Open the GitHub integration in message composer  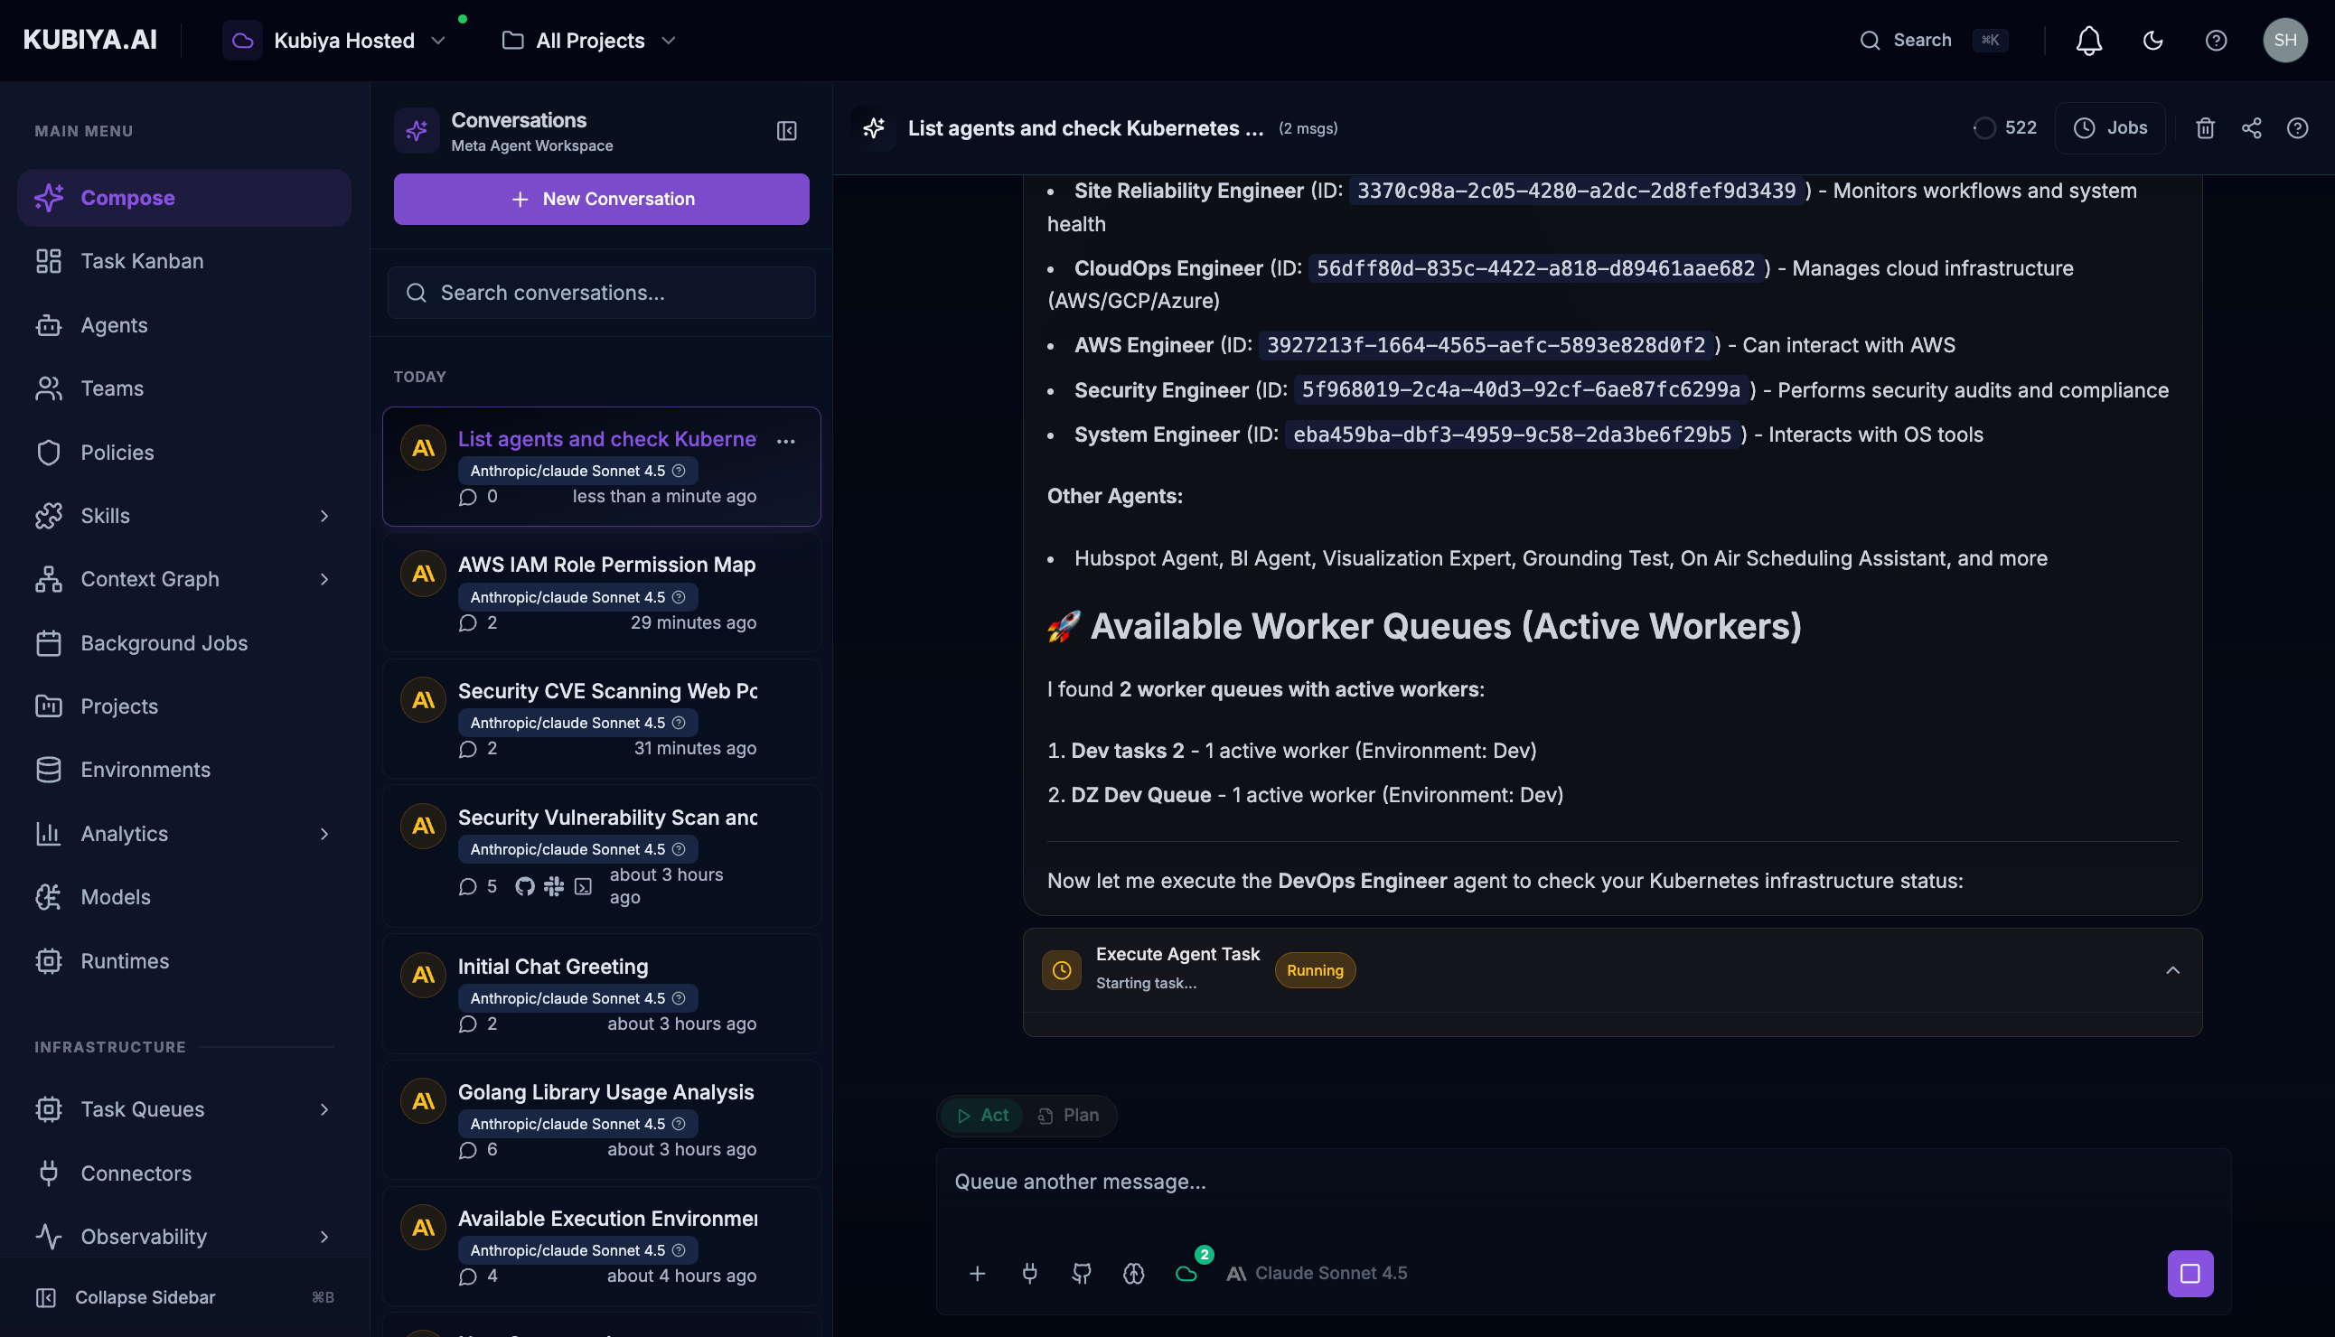pyautogui.click(x=1081, y=1273)
